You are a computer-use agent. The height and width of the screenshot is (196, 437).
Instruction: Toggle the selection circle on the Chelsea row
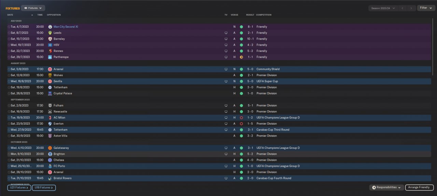point(9,160)
